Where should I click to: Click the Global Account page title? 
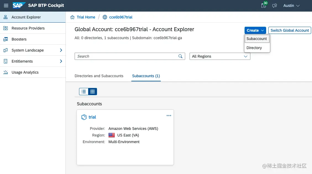coord(134,29)
